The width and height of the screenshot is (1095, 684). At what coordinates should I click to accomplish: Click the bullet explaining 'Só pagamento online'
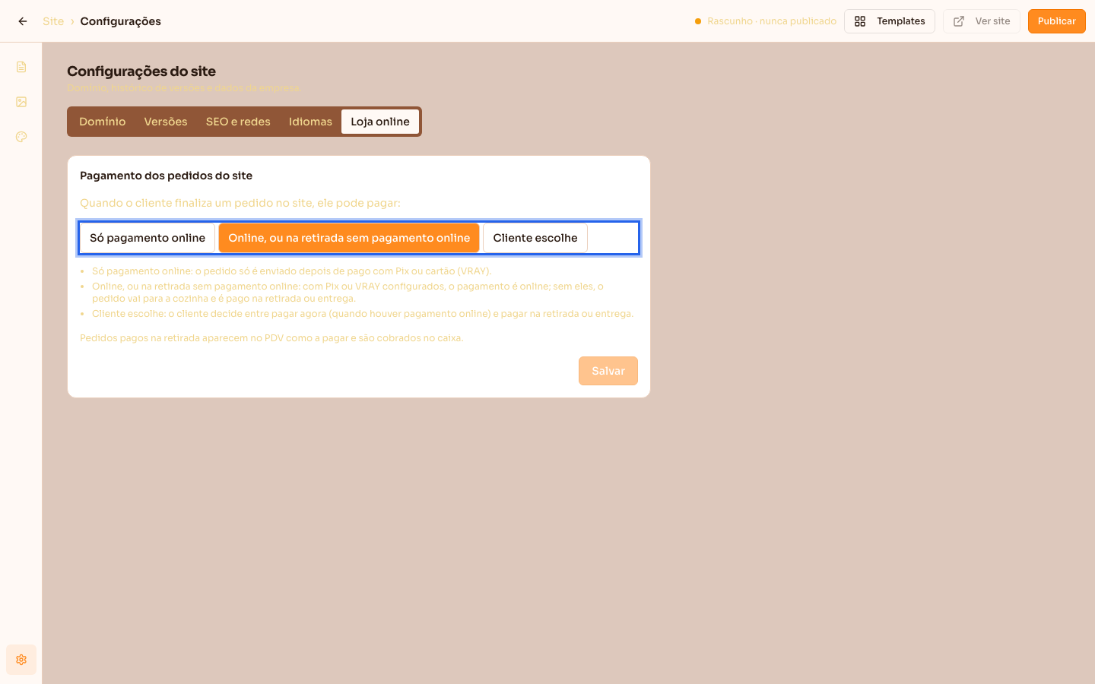coord(292,271)
